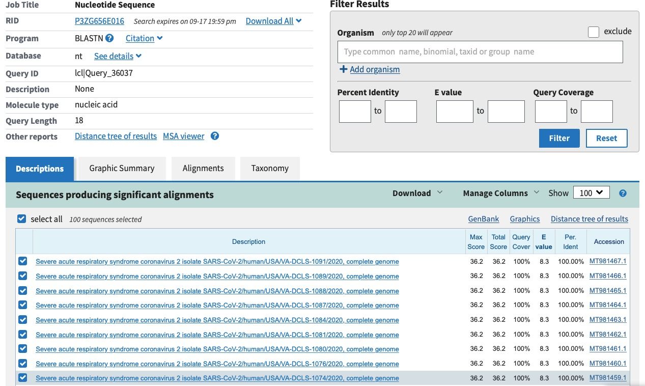
Task: Open accession link MT981467.1
Action: point(608,261)
